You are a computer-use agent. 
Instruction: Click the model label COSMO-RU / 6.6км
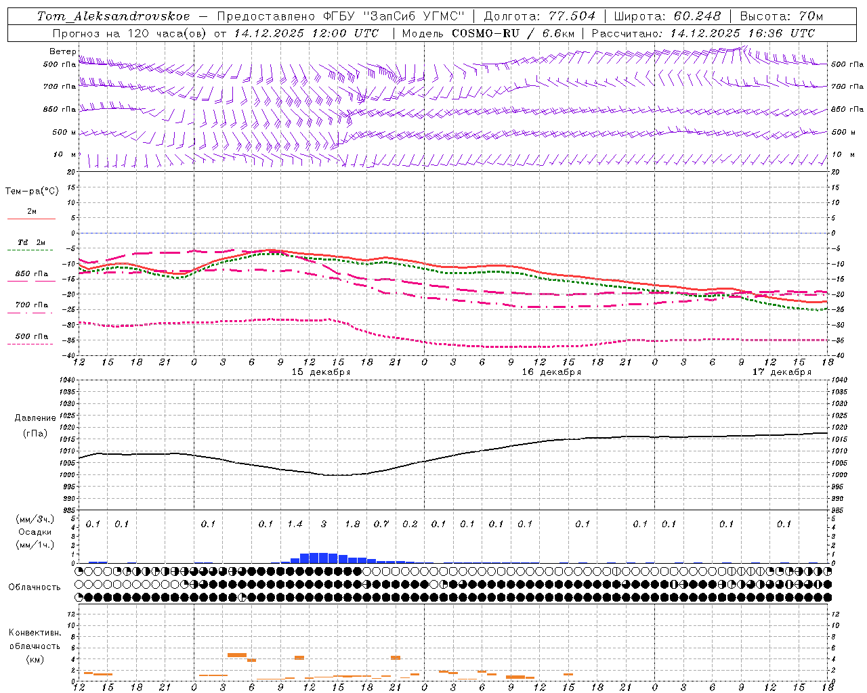pos(513,33)
